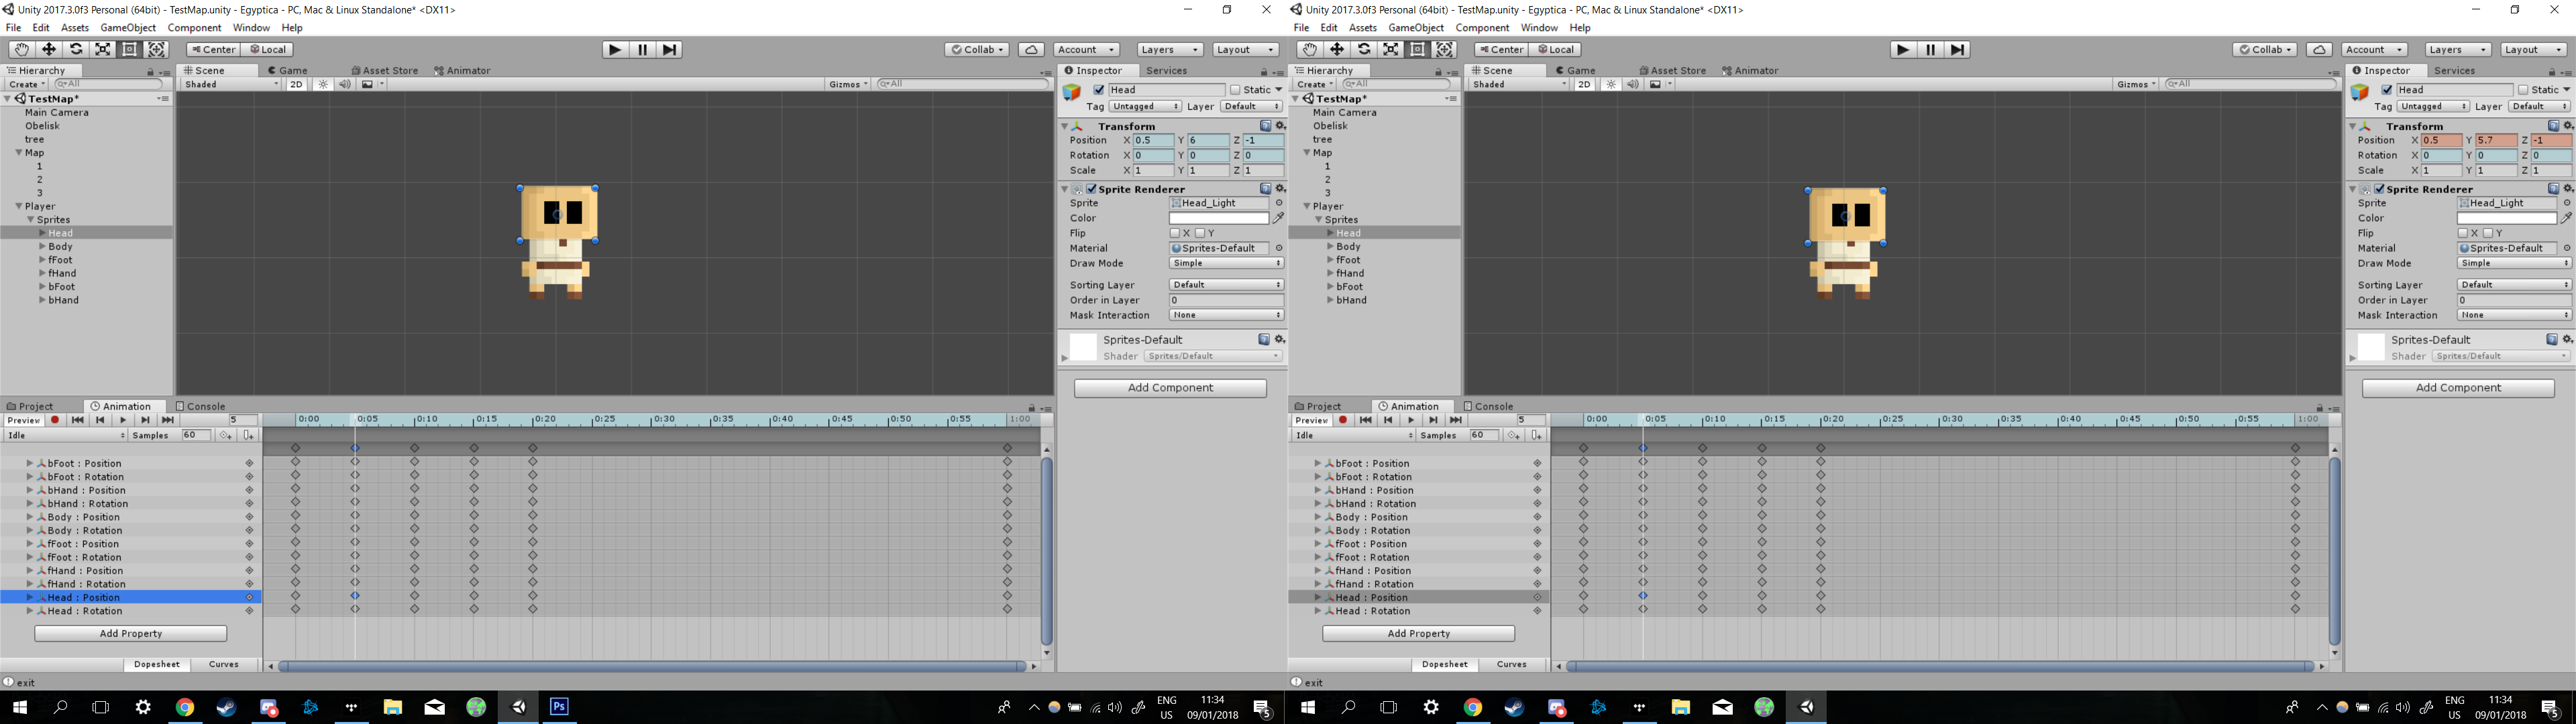The height and width of the screenshot is (724, 2576).
Task: Open the Tag Untagged dropdown in left Inspector
Action: point(1145,106)
